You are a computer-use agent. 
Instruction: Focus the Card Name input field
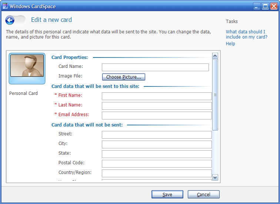pyautogui.click(x=155, y=67)
